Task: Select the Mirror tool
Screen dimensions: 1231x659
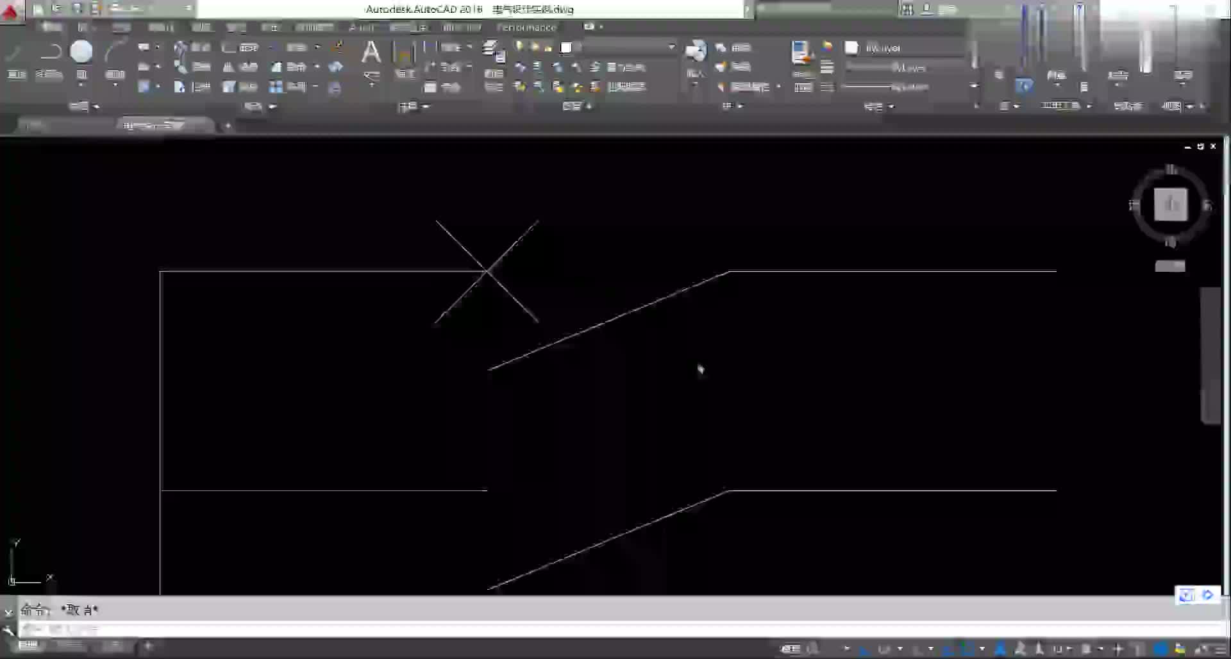Action: pos(240,67)
